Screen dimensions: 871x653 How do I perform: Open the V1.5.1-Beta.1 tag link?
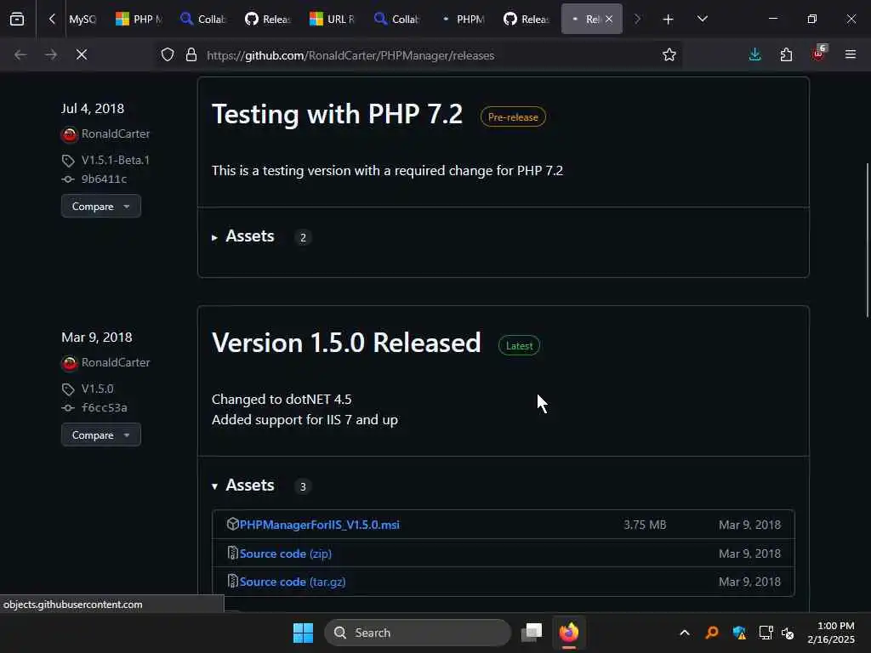click(x=116, y=160)
